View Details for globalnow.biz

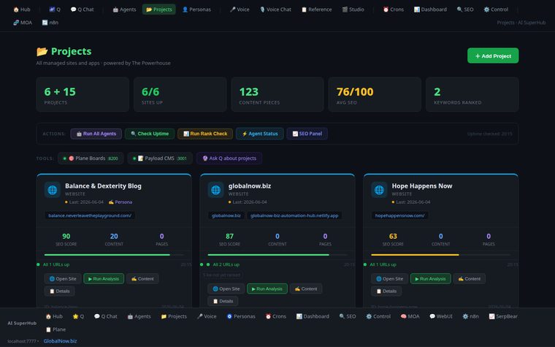click(223, 301)
